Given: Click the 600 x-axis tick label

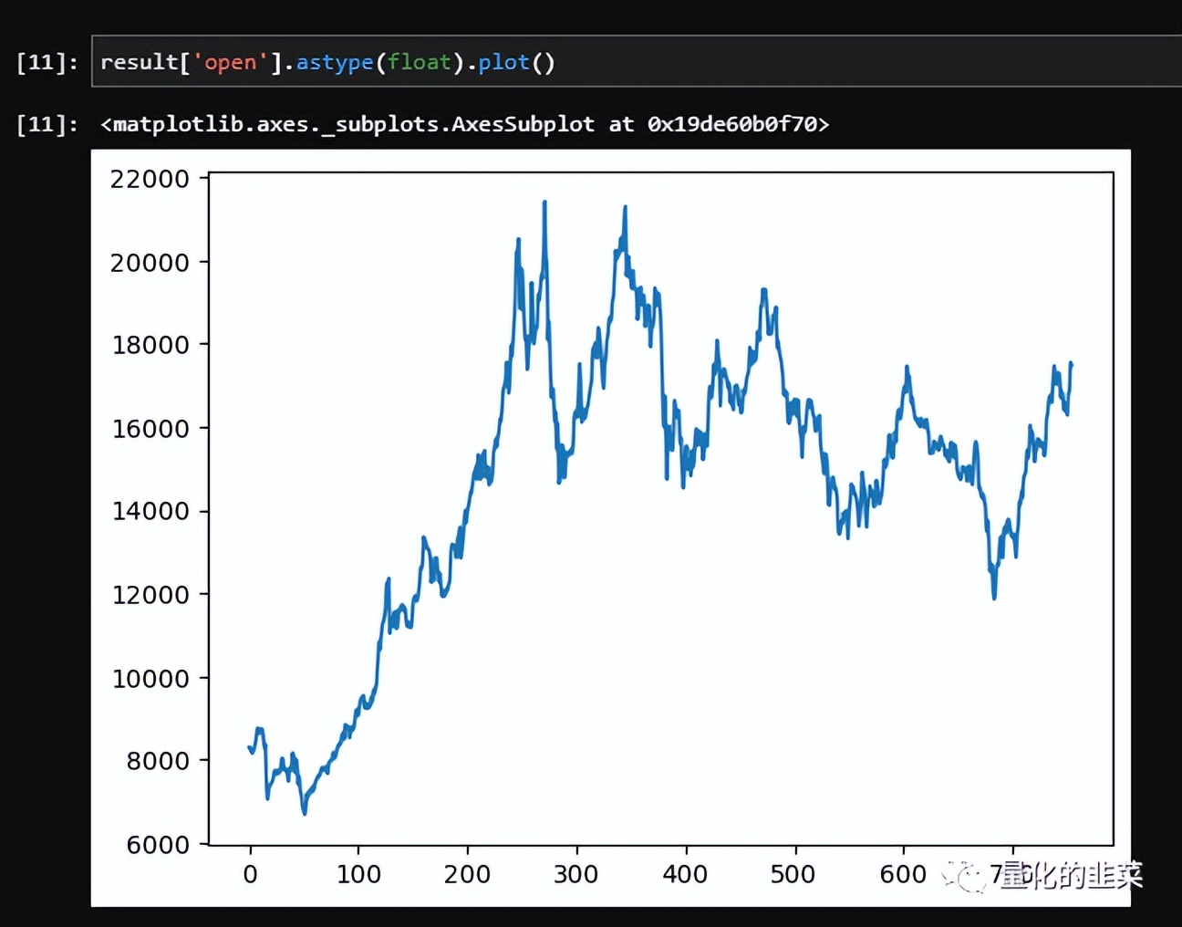Looking at the screenshot, I should click(x=903, y=874).
